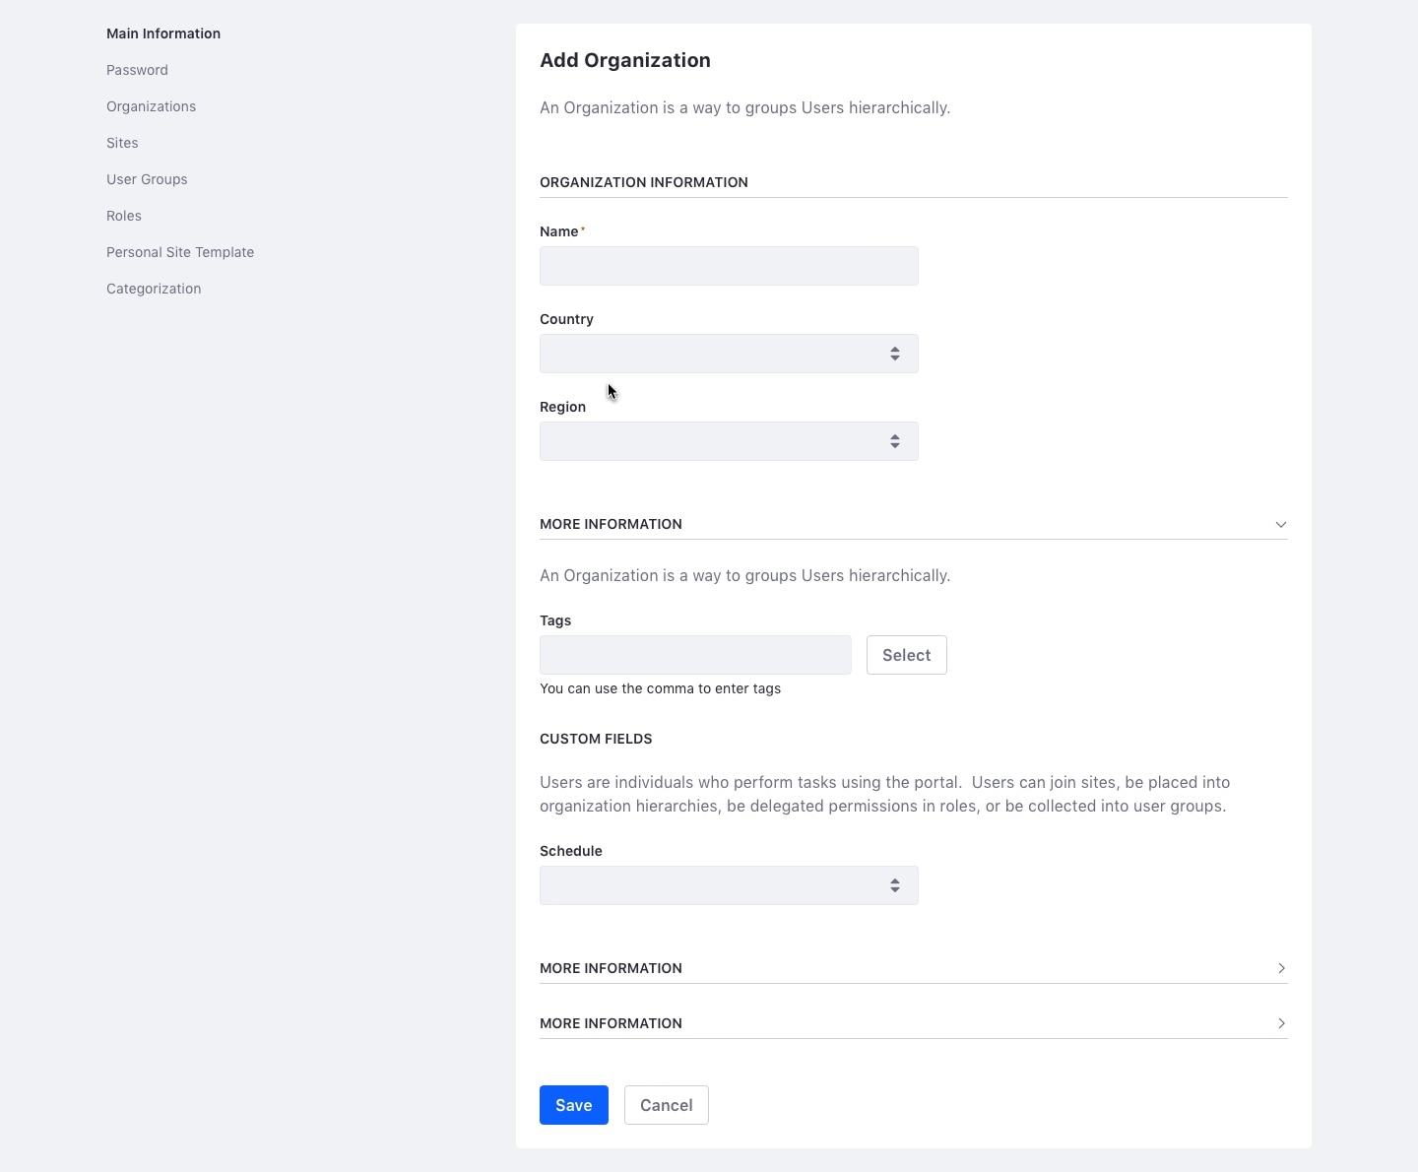Expand the bottom MORE INFORMATION section

pyautogui.click(x=1279, y=1023)
